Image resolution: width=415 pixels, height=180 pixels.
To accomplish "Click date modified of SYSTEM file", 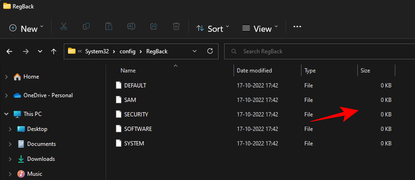I will [257, 144].
